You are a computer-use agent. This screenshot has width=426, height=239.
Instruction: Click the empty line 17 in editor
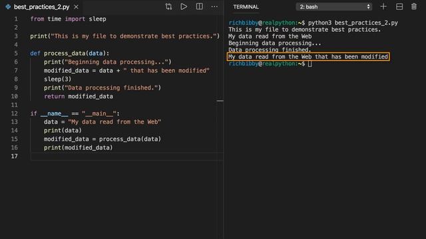click(x=127, y=157)
